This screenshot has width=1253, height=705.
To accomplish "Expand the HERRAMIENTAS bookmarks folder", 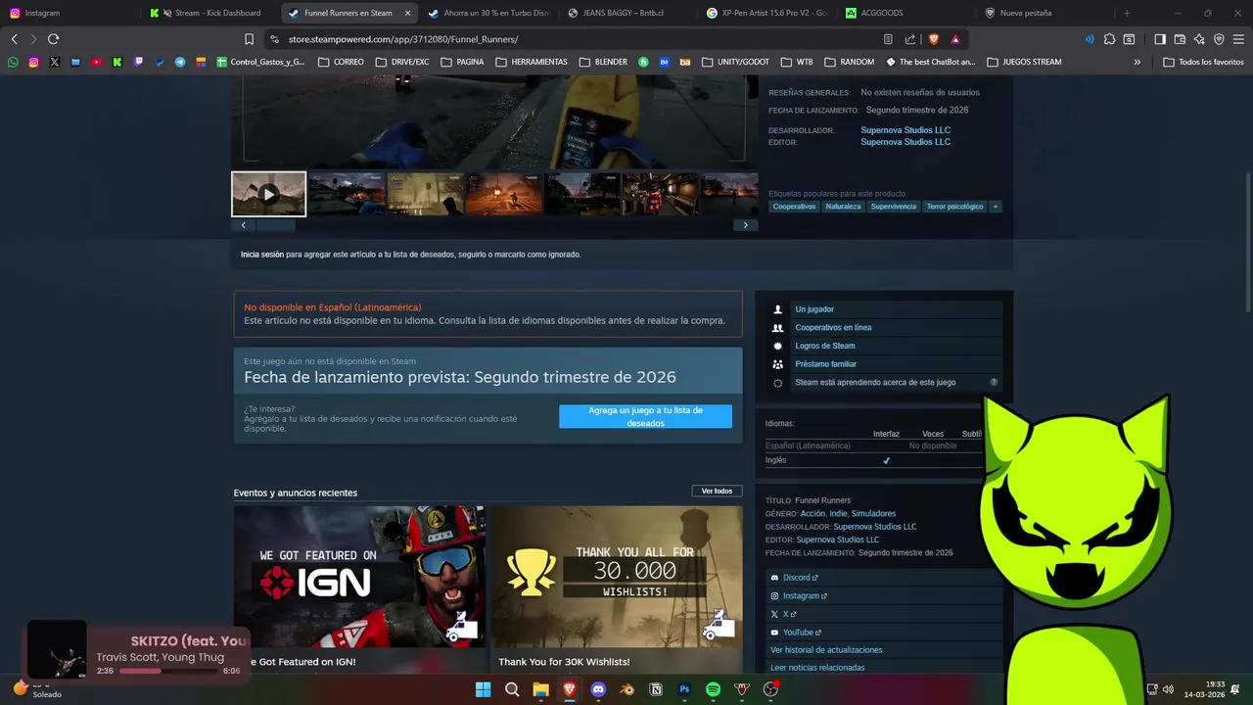I will tap(532, 62).
